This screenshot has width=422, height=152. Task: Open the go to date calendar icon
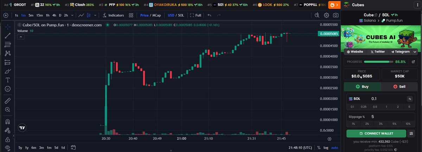[x=73, y=147]
